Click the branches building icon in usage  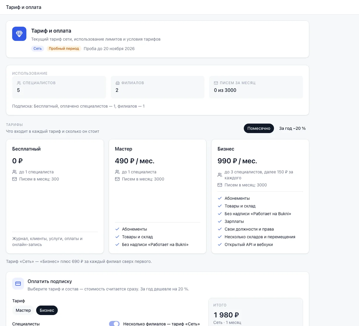[118, 83]
